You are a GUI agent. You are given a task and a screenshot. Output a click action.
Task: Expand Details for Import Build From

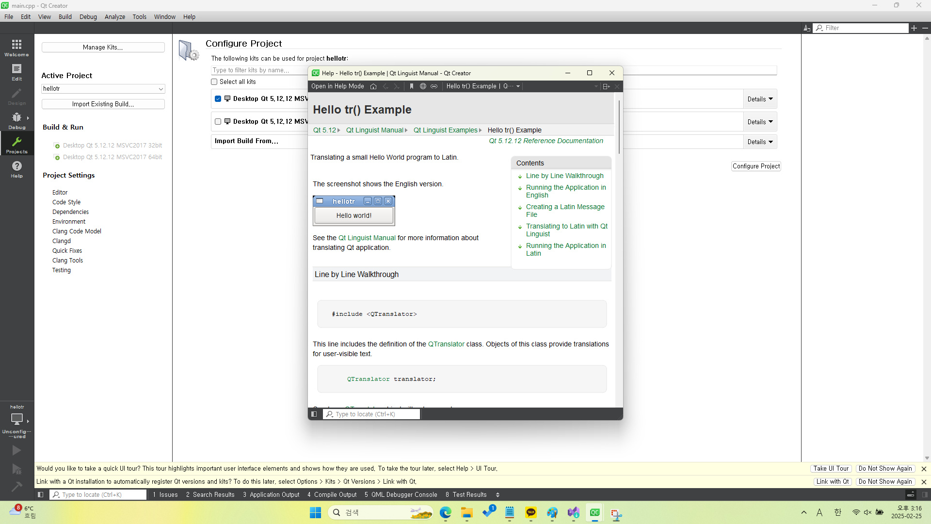(x=760, y=142)
